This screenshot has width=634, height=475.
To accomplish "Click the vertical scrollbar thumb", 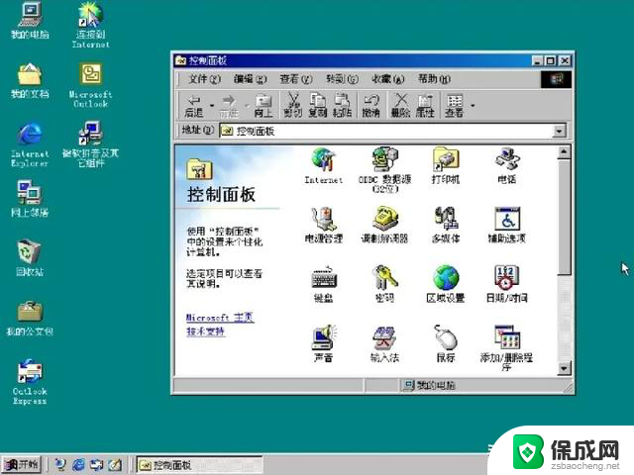I will [564, 218].
